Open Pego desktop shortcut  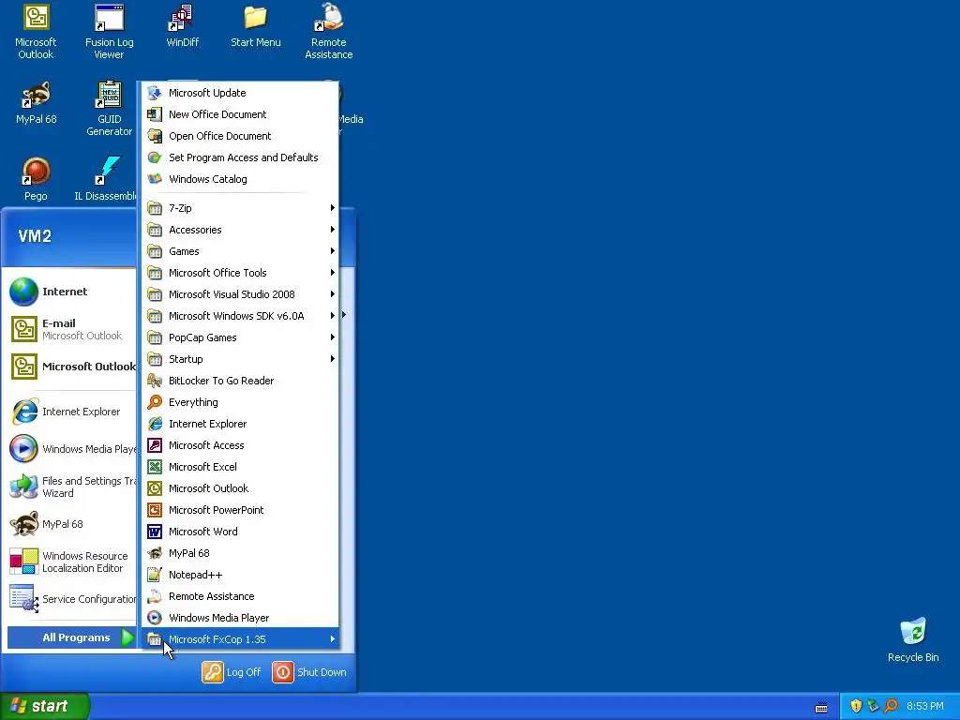(36, 180)
